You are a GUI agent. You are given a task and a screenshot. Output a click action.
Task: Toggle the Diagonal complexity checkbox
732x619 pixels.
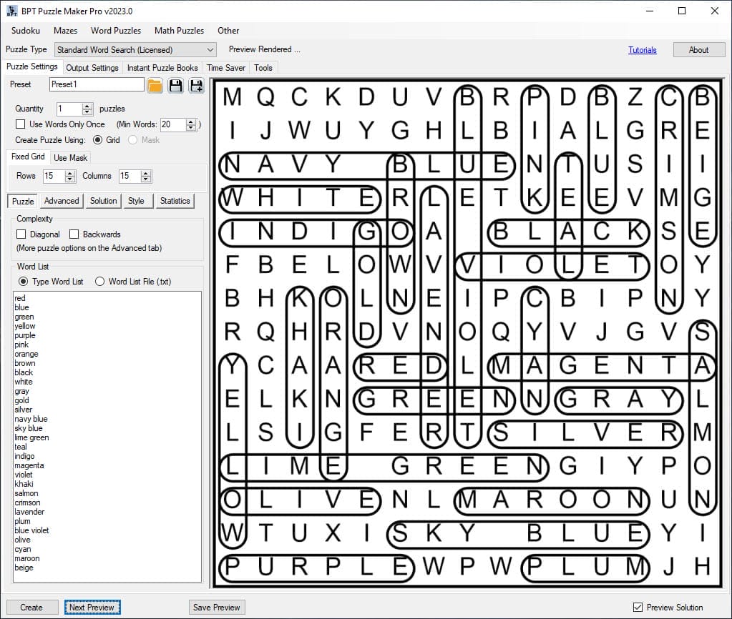(21, 234)
